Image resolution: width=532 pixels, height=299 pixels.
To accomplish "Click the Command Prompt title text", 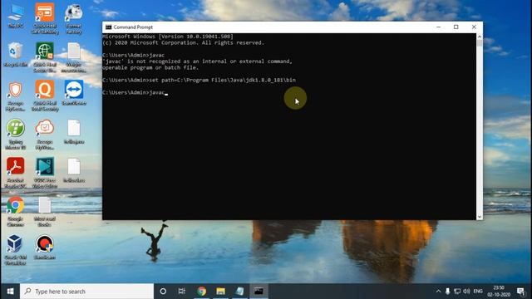I will (133, 27).
